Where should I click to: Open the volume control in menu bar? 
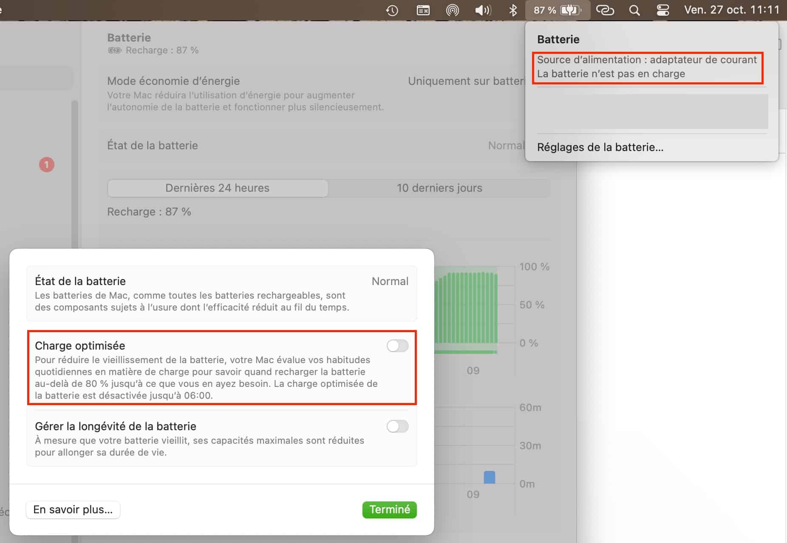coord(483,10)
